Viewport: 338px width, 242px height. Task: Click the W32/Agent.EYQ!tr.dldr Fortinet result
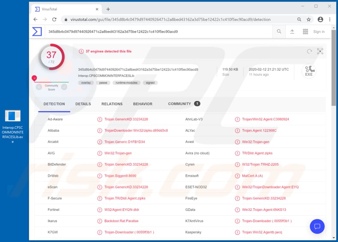coord(122,210)
